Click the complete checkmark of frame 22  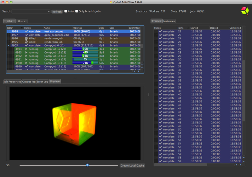[160, 31]
